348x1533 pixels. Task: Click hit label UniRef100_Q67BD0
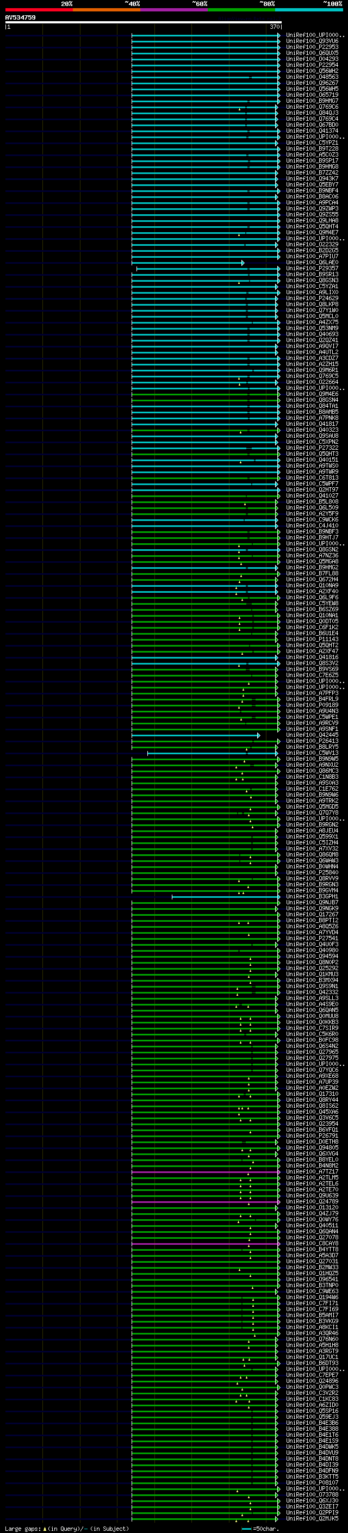pyautogui.click(x=312, y=125)
